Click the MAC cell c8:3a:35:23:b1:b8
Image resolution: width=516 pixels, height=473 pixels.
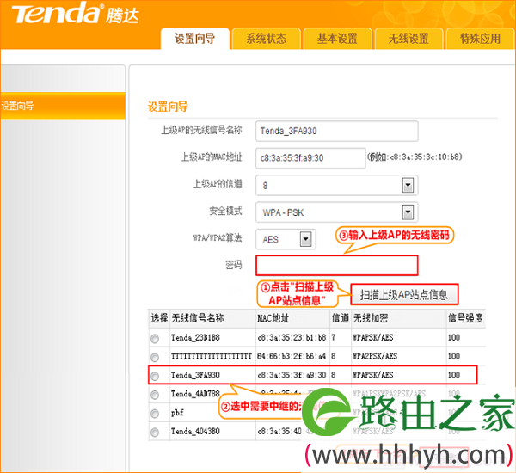(x=292, y=338)
